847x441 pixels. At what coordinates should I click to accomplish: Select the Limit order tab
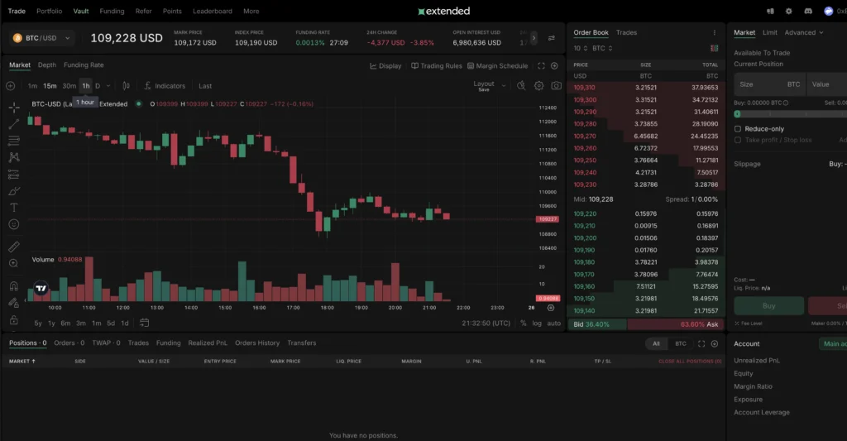tap(770, 32)
